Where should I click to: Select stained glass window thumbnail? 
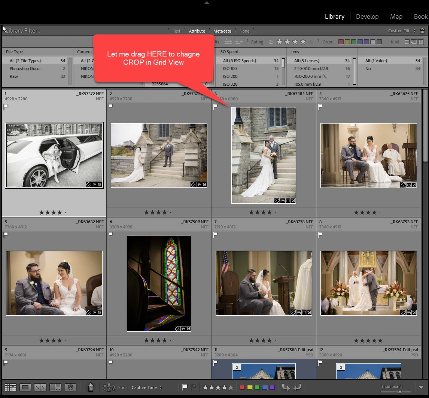coord(159,283)
